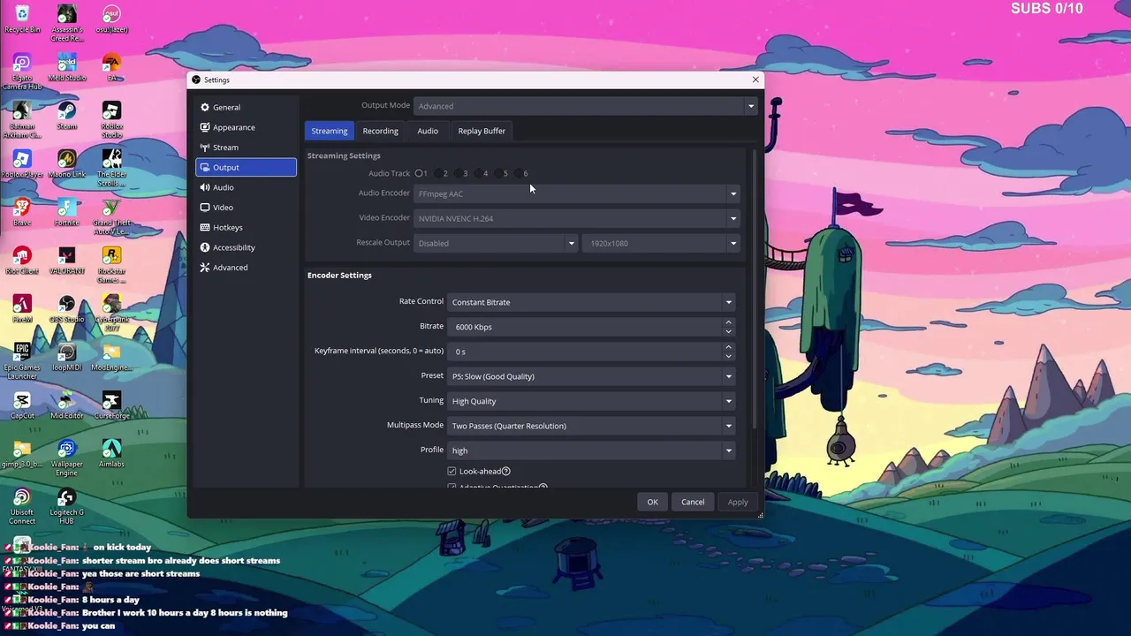This screenshot has height=636, width=1131.
Task: Open the Tuning dropdown
Action: tap(591, 401)
